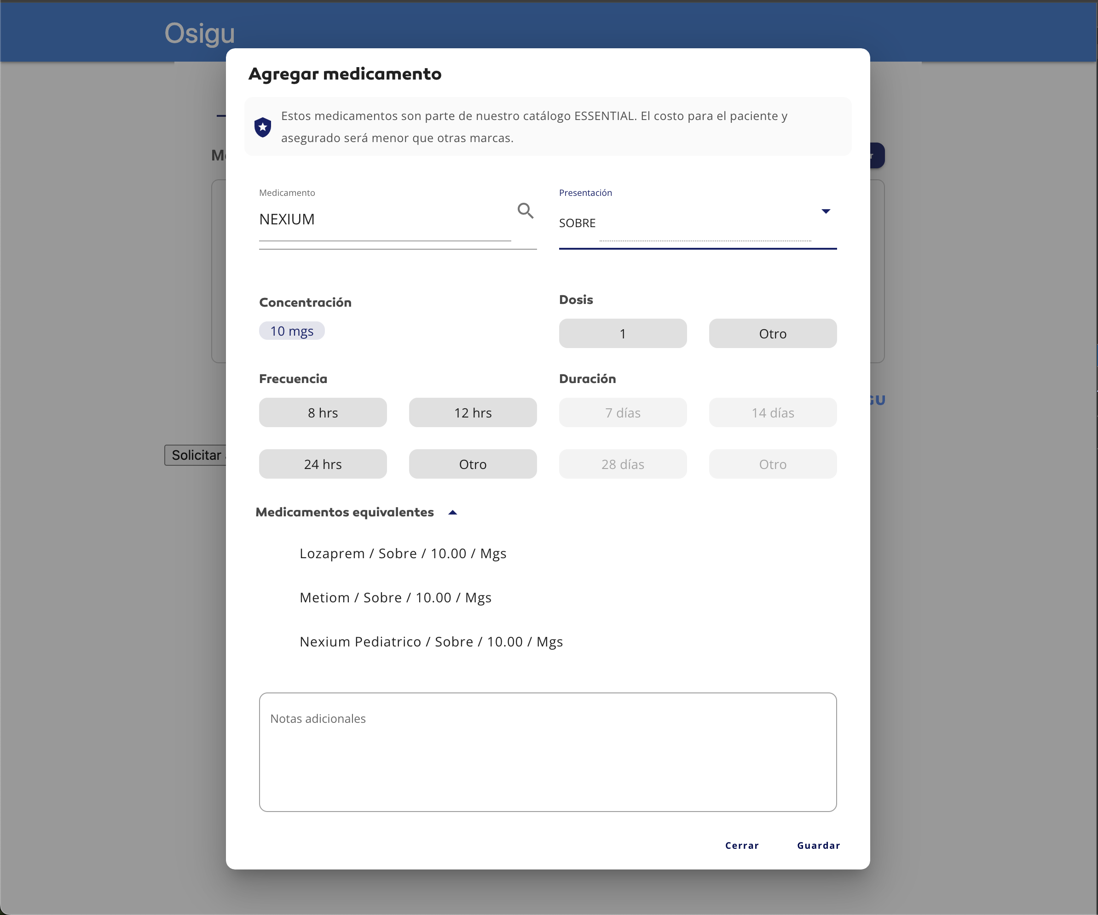Viewport: 1098px width, 915px height.
Task: Pick Metiom / Sobre / 10.00 / Mgs equivalent
Action: click(395, 597)
